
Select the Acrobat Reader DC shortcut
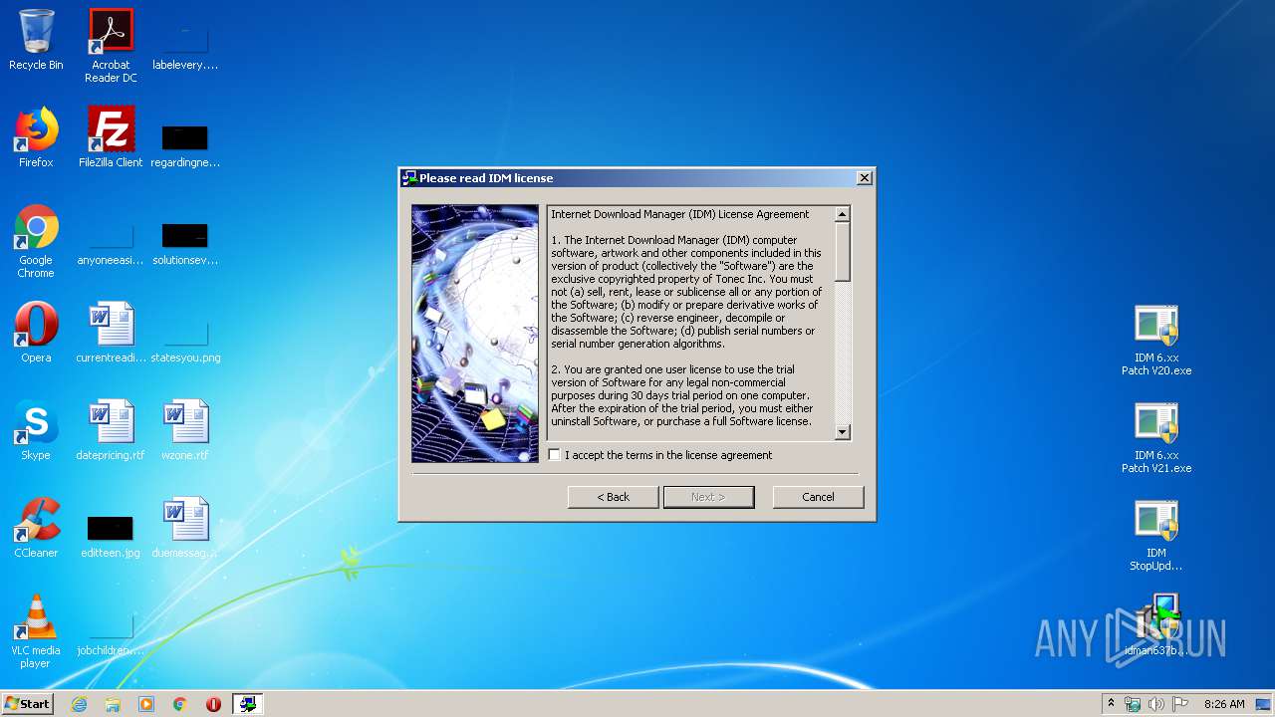(x=111, y=46)
